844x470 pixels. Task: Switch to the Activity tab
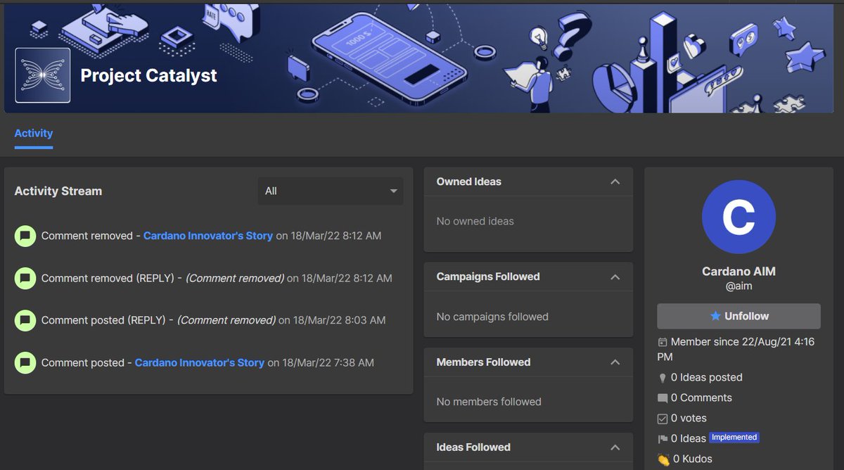pyautogui.click(x=34, y=134)
